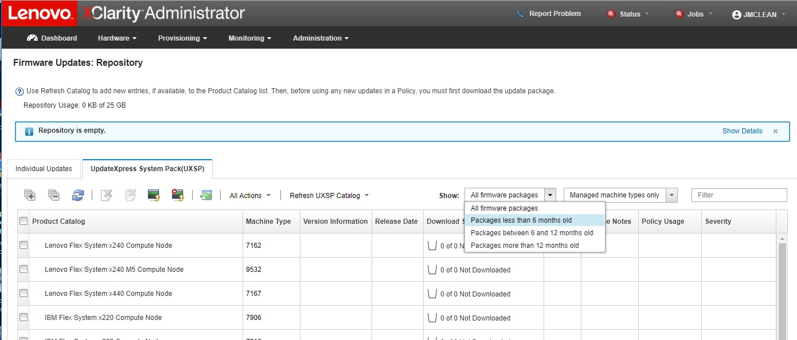
Task: Expand the Monitoring menu
Action: pyautogui.click(x=250, y=38)
